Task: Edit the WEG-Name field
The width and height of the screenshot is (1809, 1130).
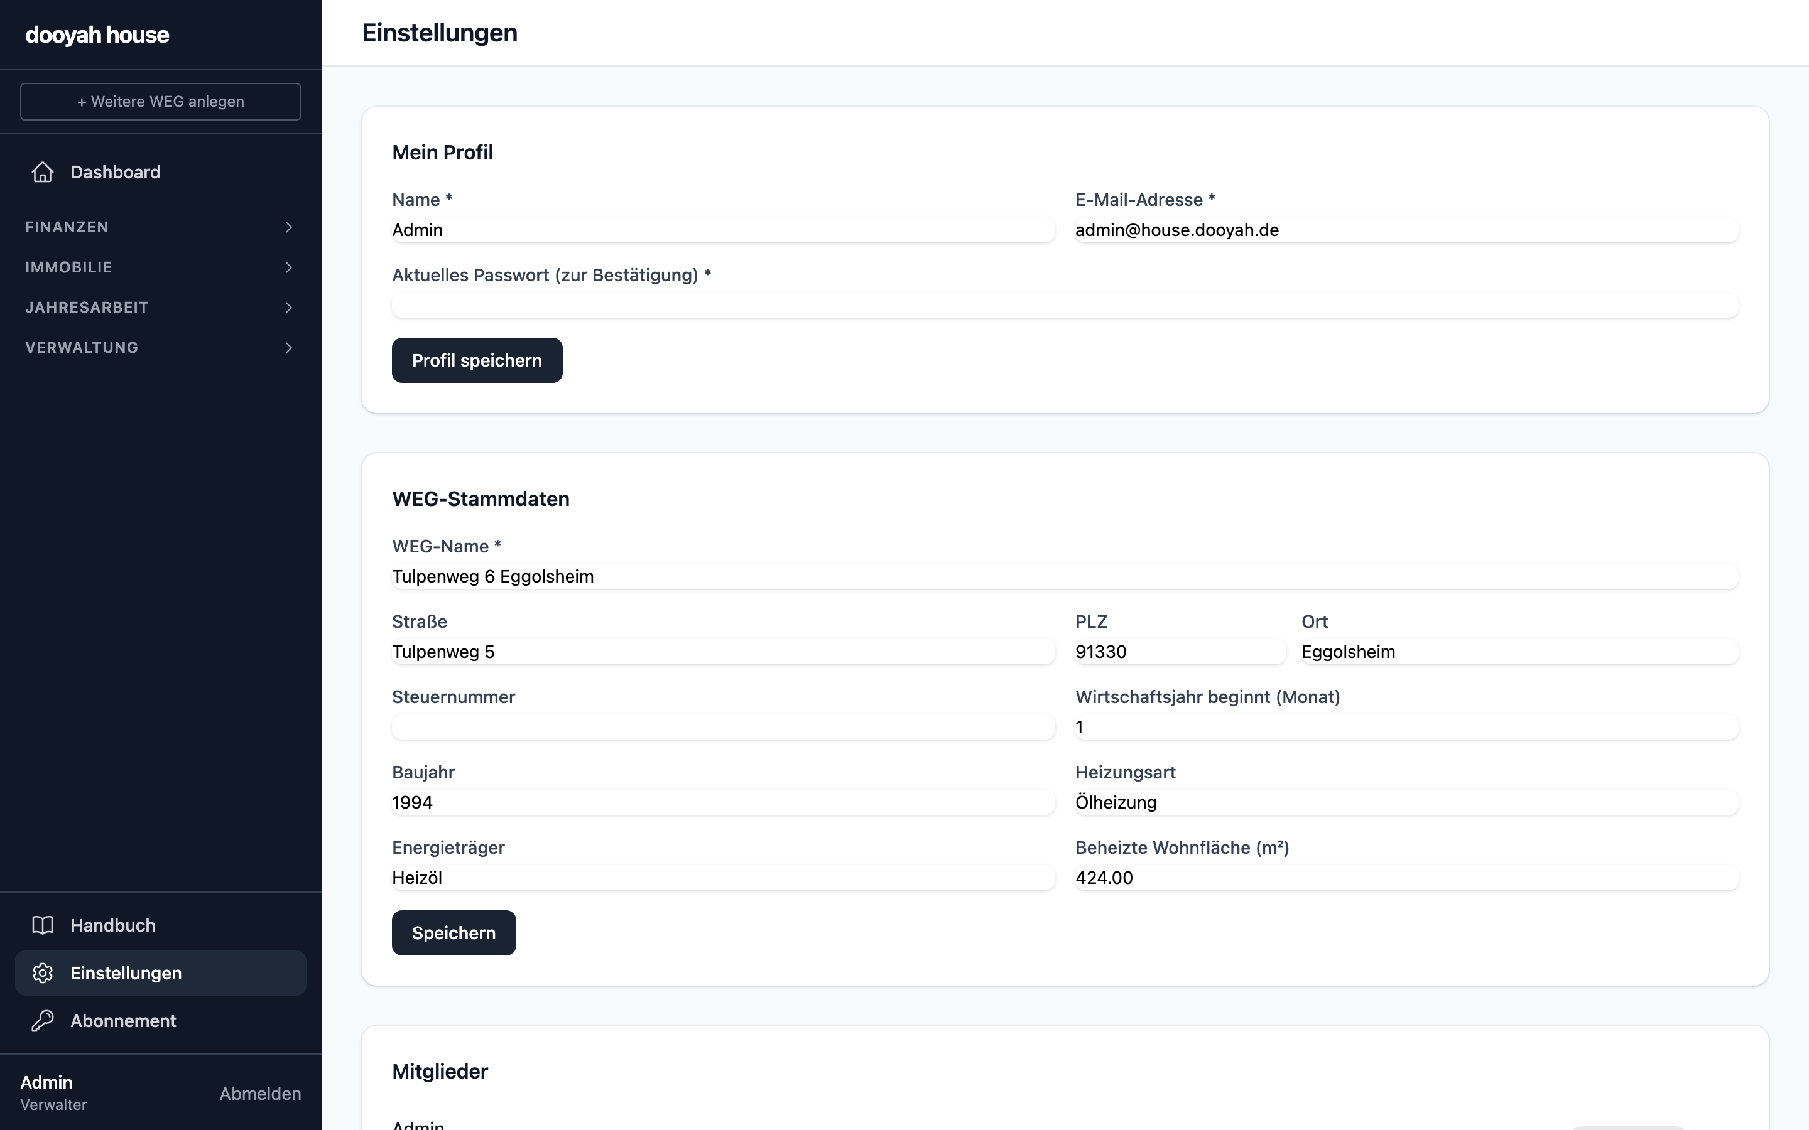Action: (1065, 577)
